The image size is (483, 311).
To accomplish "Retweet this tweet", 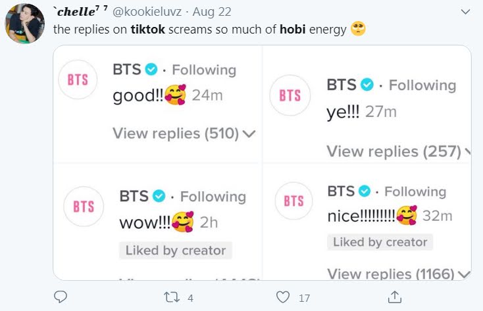I will point(172,297).
